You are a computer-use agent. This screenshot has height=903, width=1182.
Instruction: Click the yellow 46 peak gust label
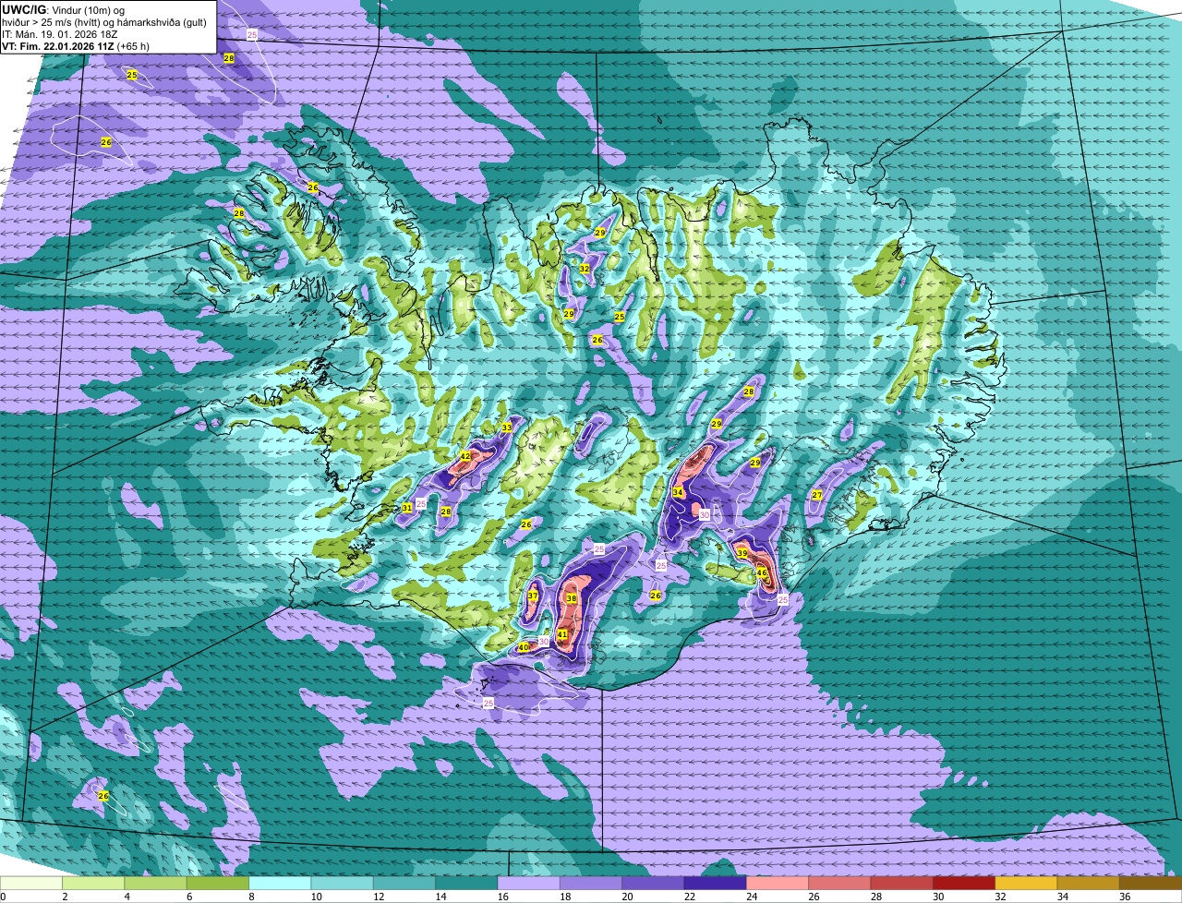[762, 572]
